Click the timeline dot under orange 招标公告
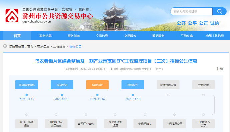 97,95
